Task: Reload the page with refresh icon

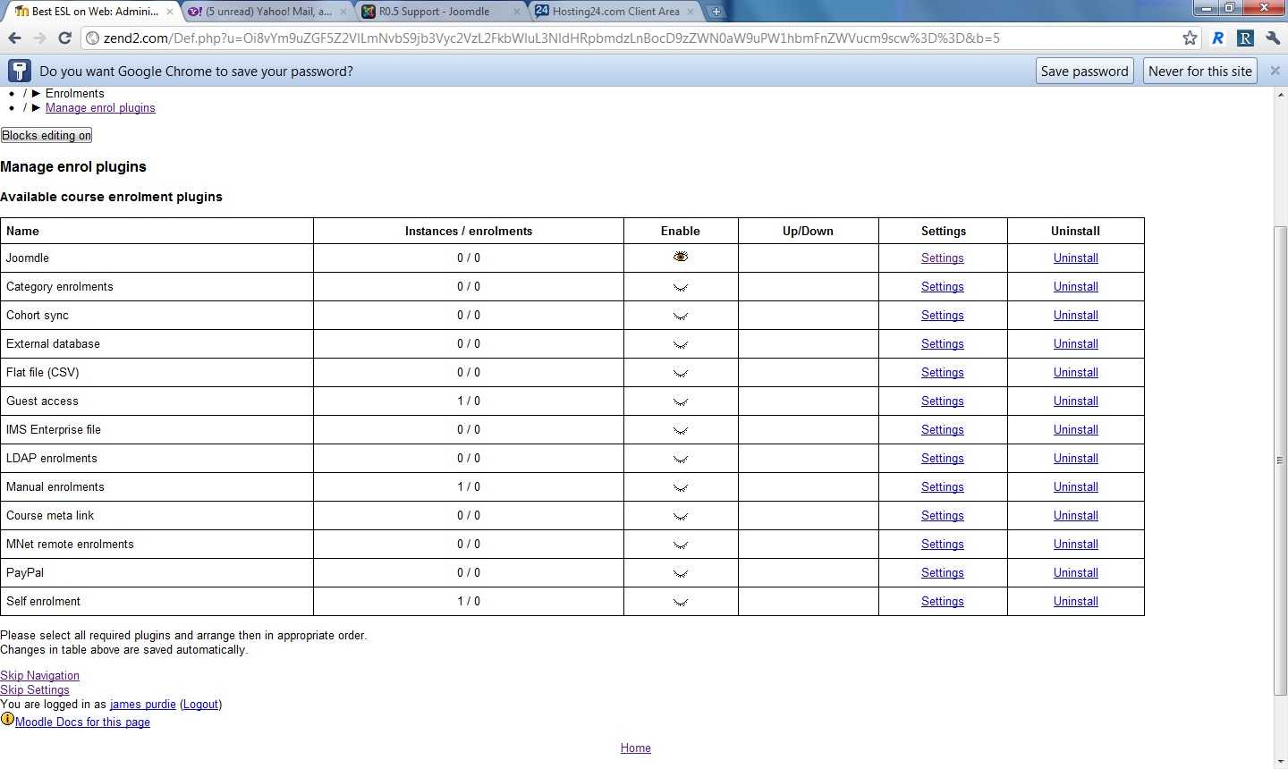Action: (x=64, y=38)
